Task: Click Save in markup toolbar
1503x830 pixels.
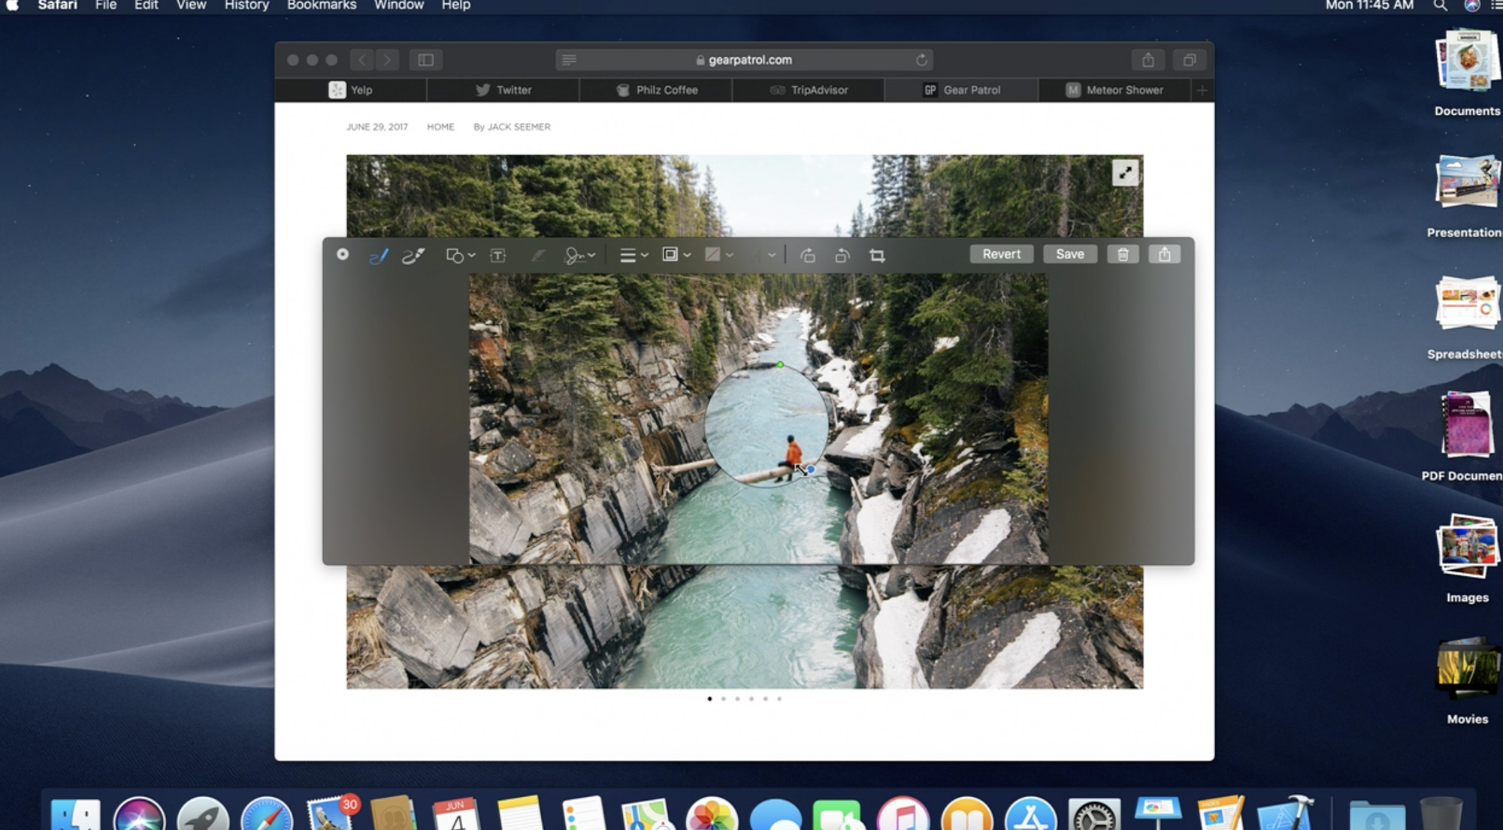Action: pyautogui.click(x=1069, y=255)
